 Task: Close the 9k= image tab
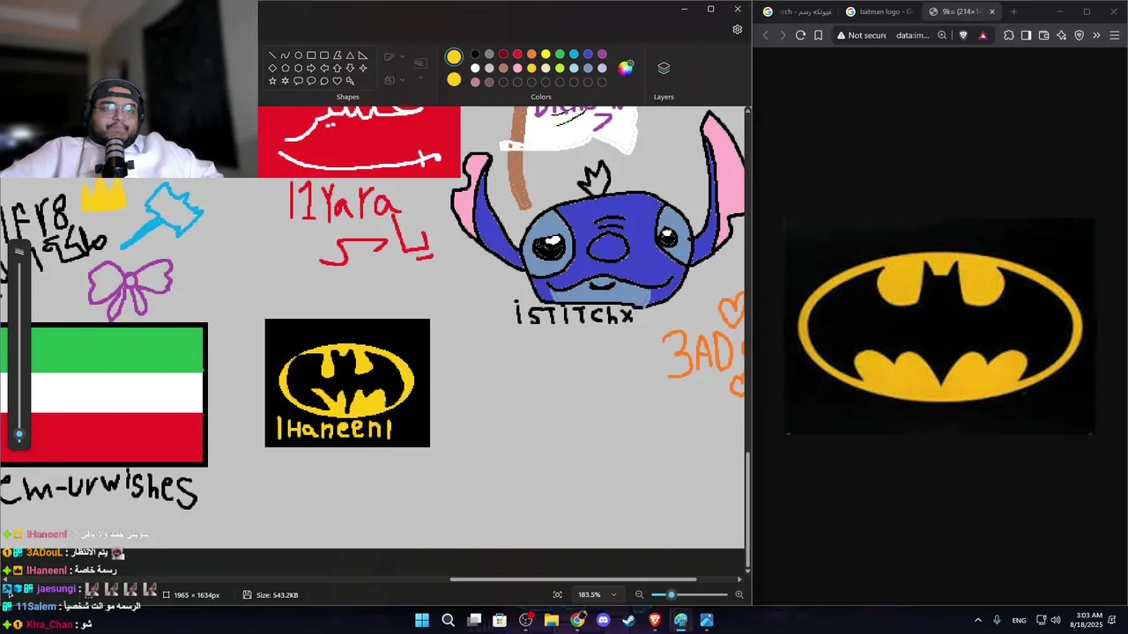[992, 11]
